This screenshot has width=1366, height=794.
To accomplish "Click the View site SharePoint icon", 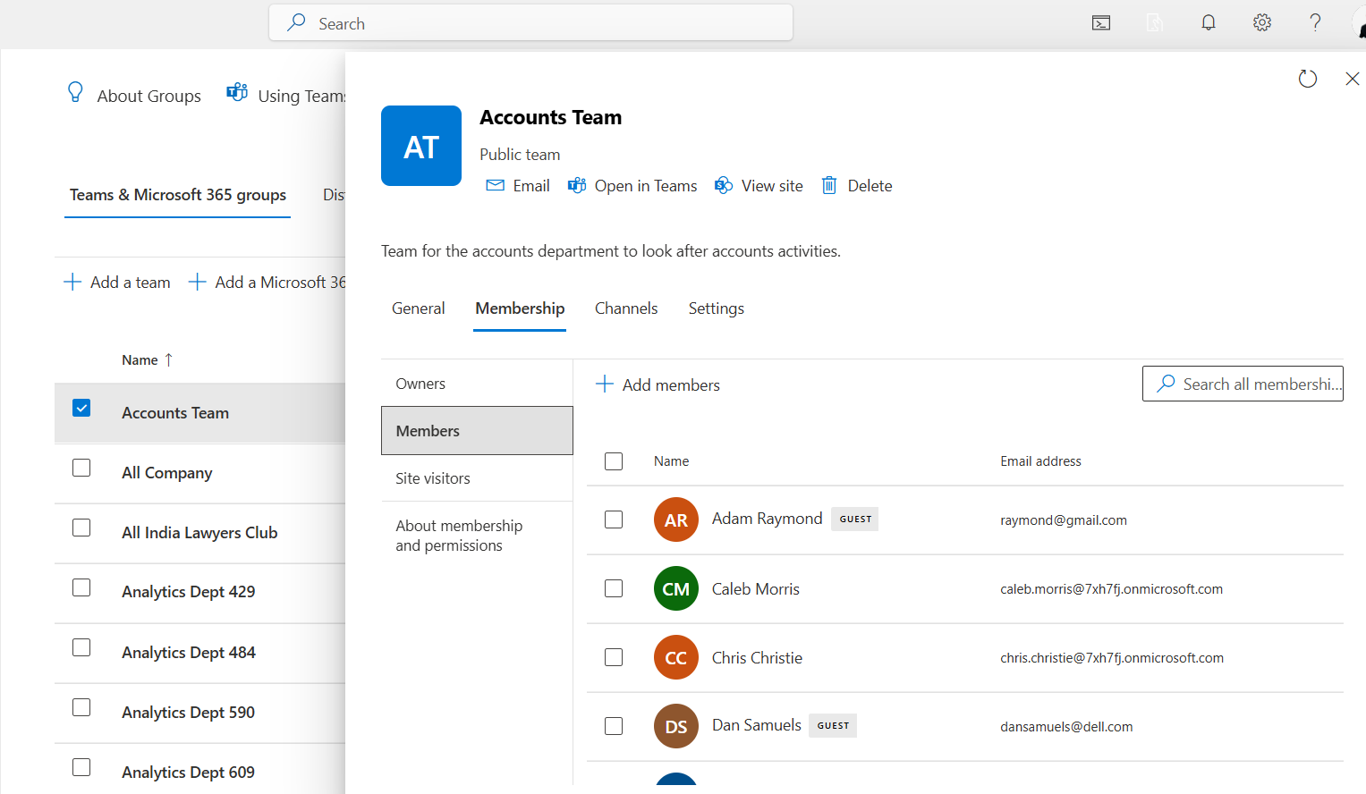I will coord(724,186).
